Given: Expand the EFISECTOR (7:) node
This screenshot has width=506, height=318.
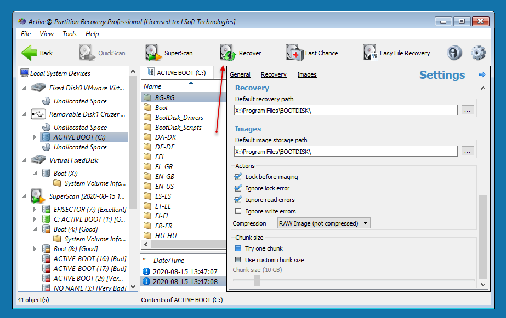Looking at the screenshot, I should click(x=35, y=210).
